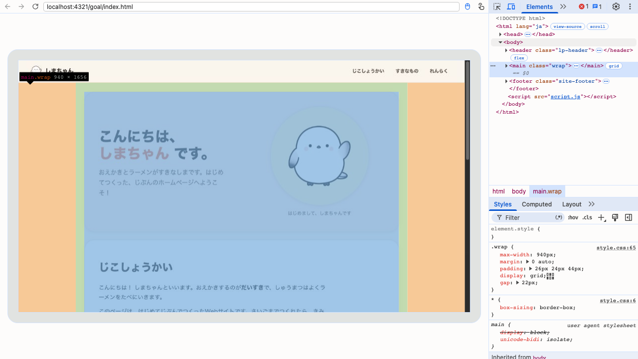This screenshot has width=638, height=359.
Task: Show more style sidebar tabs after Layout
Action: tap(592, 204)
